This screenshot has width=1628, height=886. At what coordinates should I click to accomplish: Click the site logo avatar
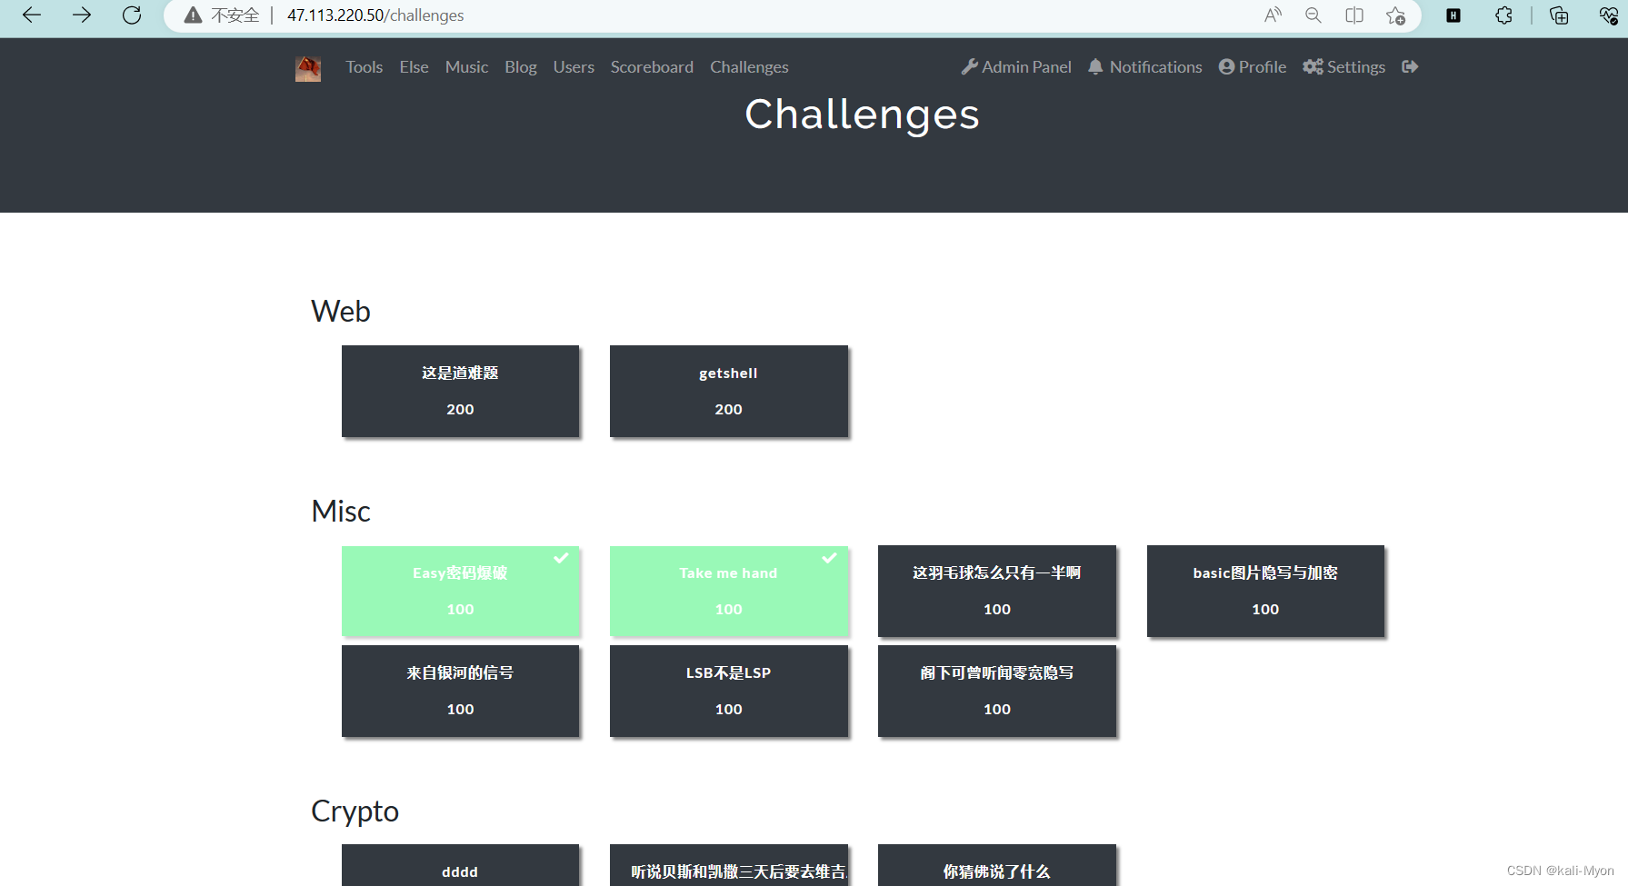(307, 67)
